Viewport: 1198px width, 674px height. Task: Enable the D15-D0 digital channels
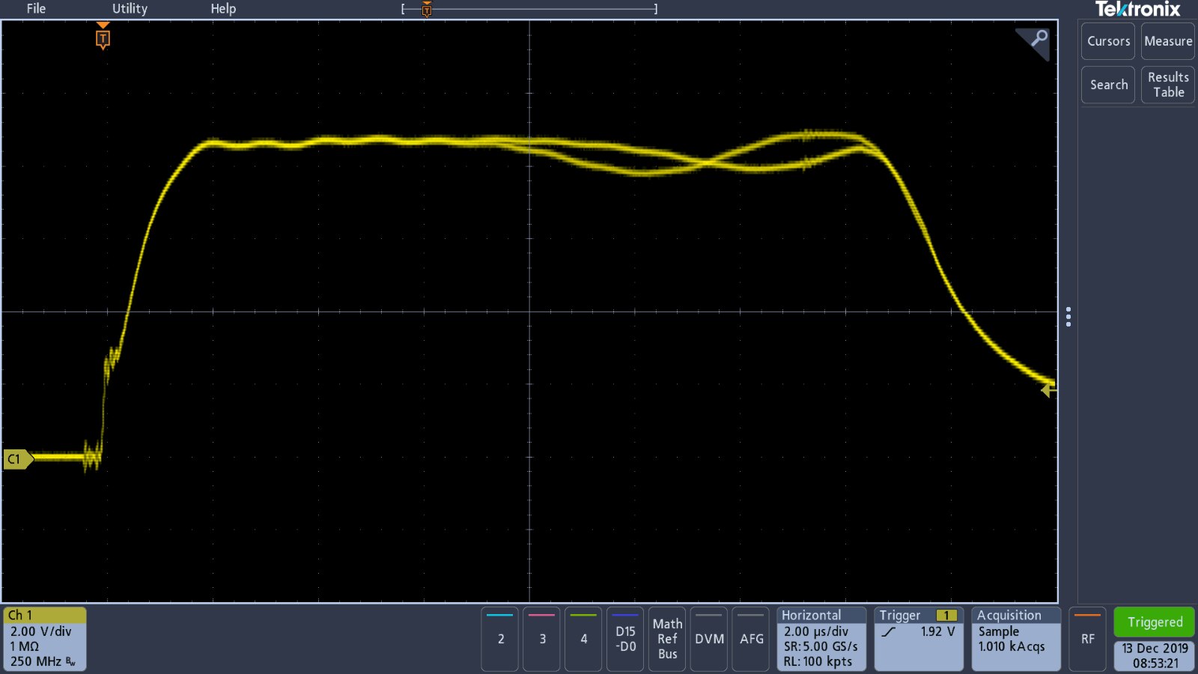626,639
